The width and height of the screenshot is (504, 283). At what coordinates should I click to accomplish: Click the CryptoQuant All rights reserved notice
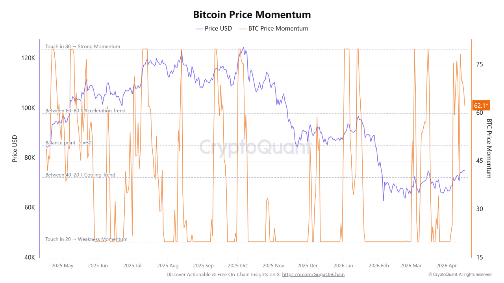(x=460, y=274)
